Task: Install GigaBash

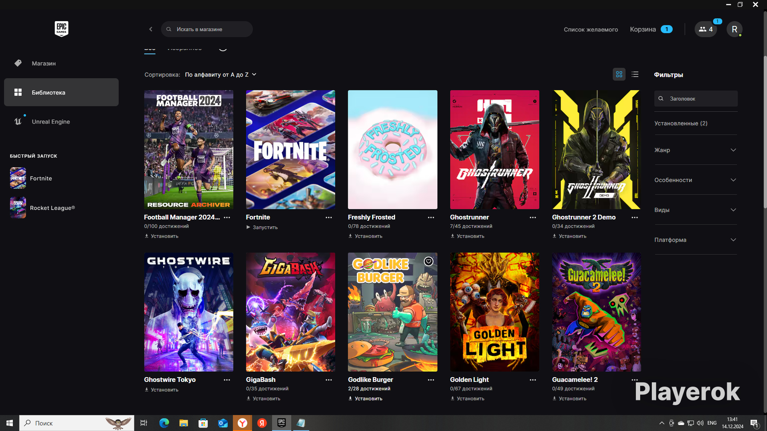Action: point(263,399)
